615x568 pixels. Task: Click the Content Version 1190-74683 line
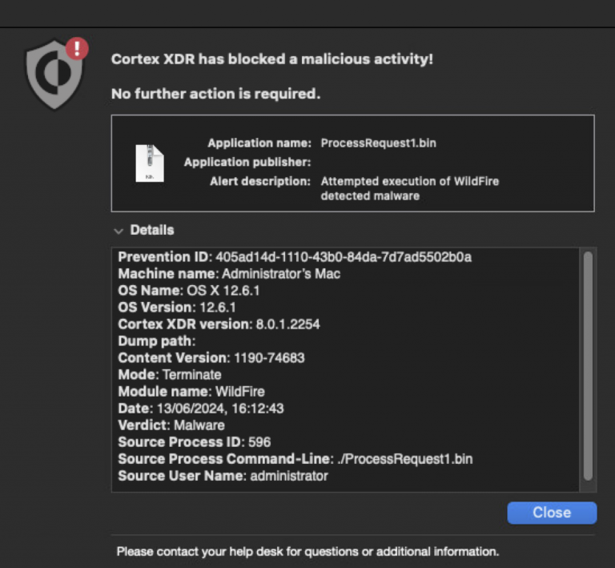(x=211, y=358)
